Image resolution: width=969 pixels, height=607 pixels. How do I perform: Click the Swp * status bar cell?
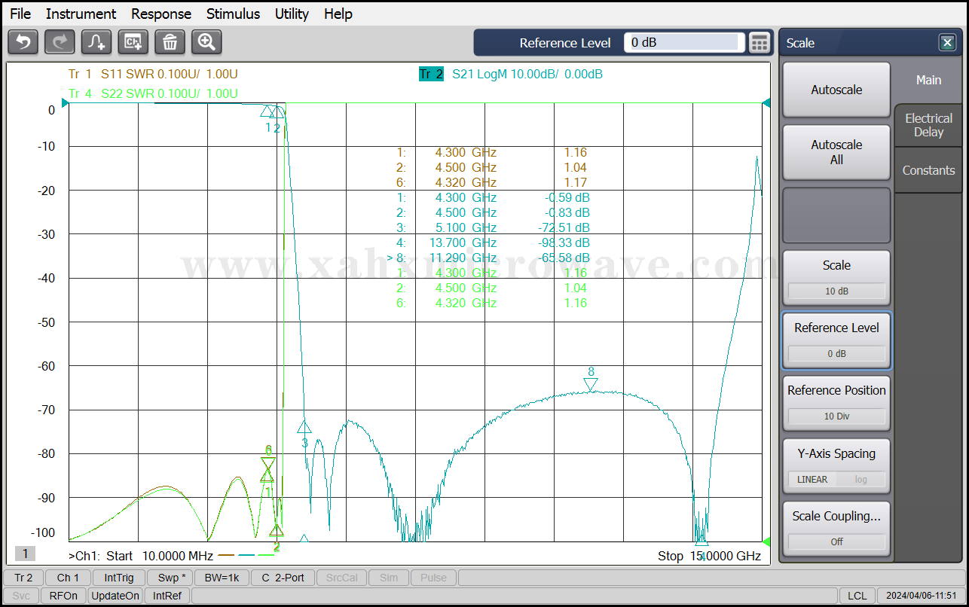(169, 578)
